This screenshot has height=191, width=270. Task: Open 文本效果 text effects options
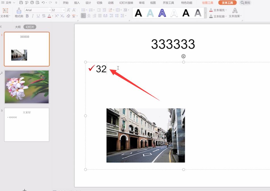[x=235, y=13]
